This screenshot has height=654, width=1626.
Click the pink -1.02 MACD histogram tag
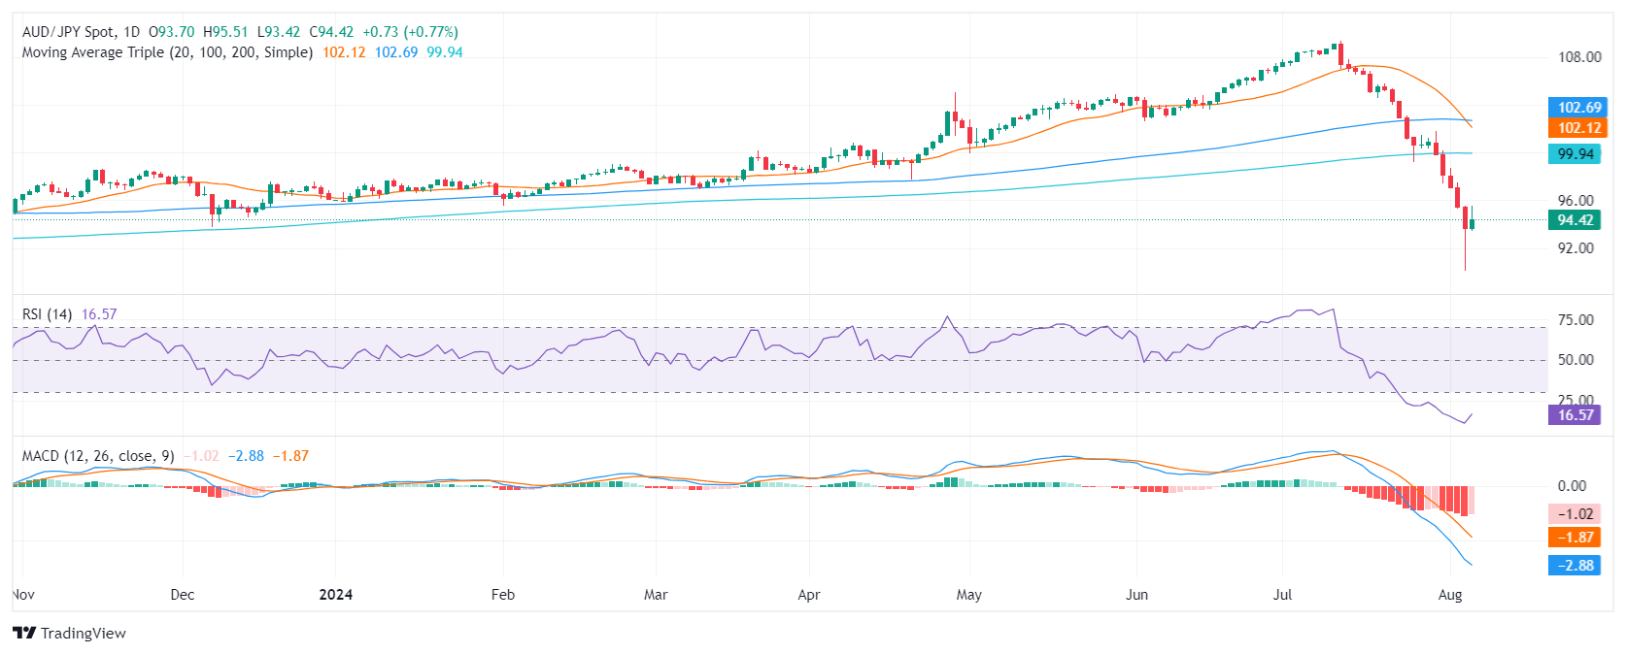(x=1575, y=514)
